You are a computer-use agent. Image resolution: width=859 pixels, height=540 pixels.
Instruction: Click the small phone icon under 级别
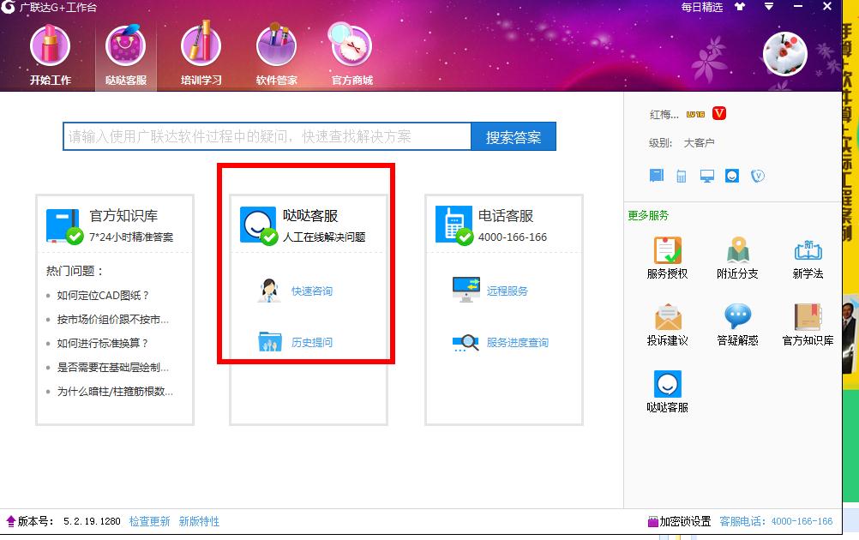tap(681, 176)
